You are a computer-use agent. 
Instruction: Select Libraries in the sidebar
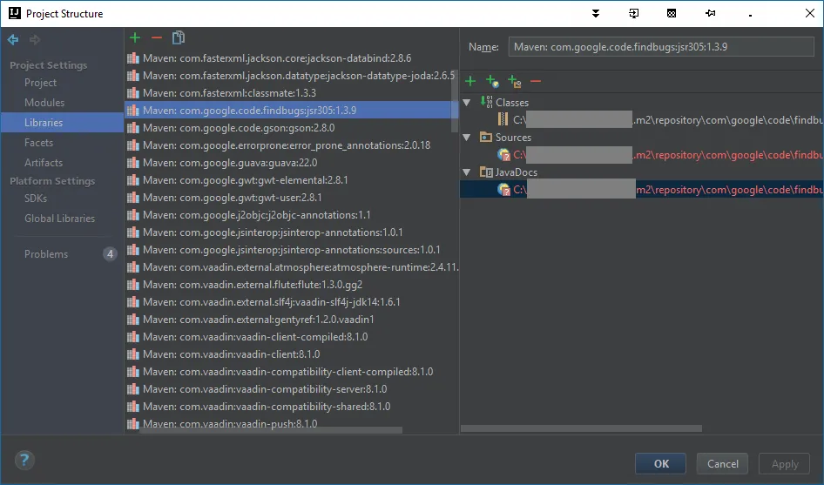pyautogui.click(x=62, y=123)
